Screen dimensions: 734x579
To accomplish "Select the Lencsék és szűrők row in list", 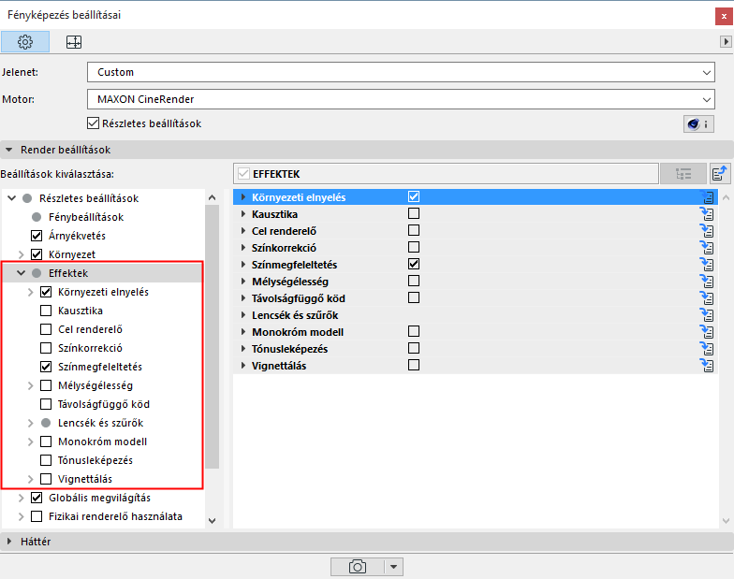I will point(476,314).
